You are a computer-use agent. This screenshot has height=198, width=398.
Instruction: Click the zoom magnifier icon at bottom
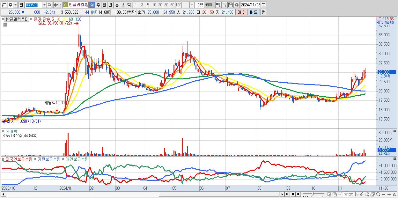[378, 194]
